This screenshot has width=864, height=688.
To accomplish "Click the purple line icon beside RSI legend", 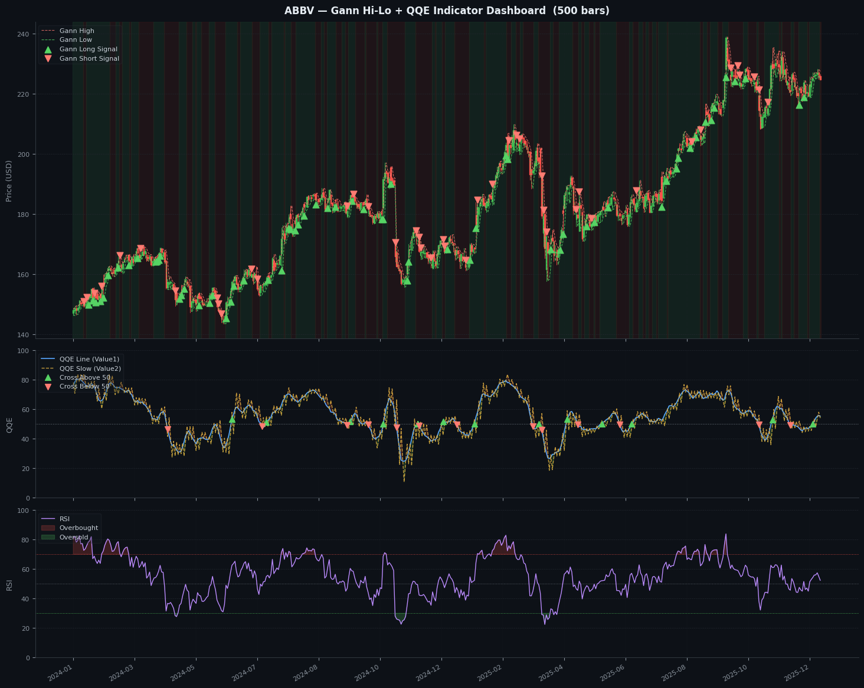I will (48, 519).
